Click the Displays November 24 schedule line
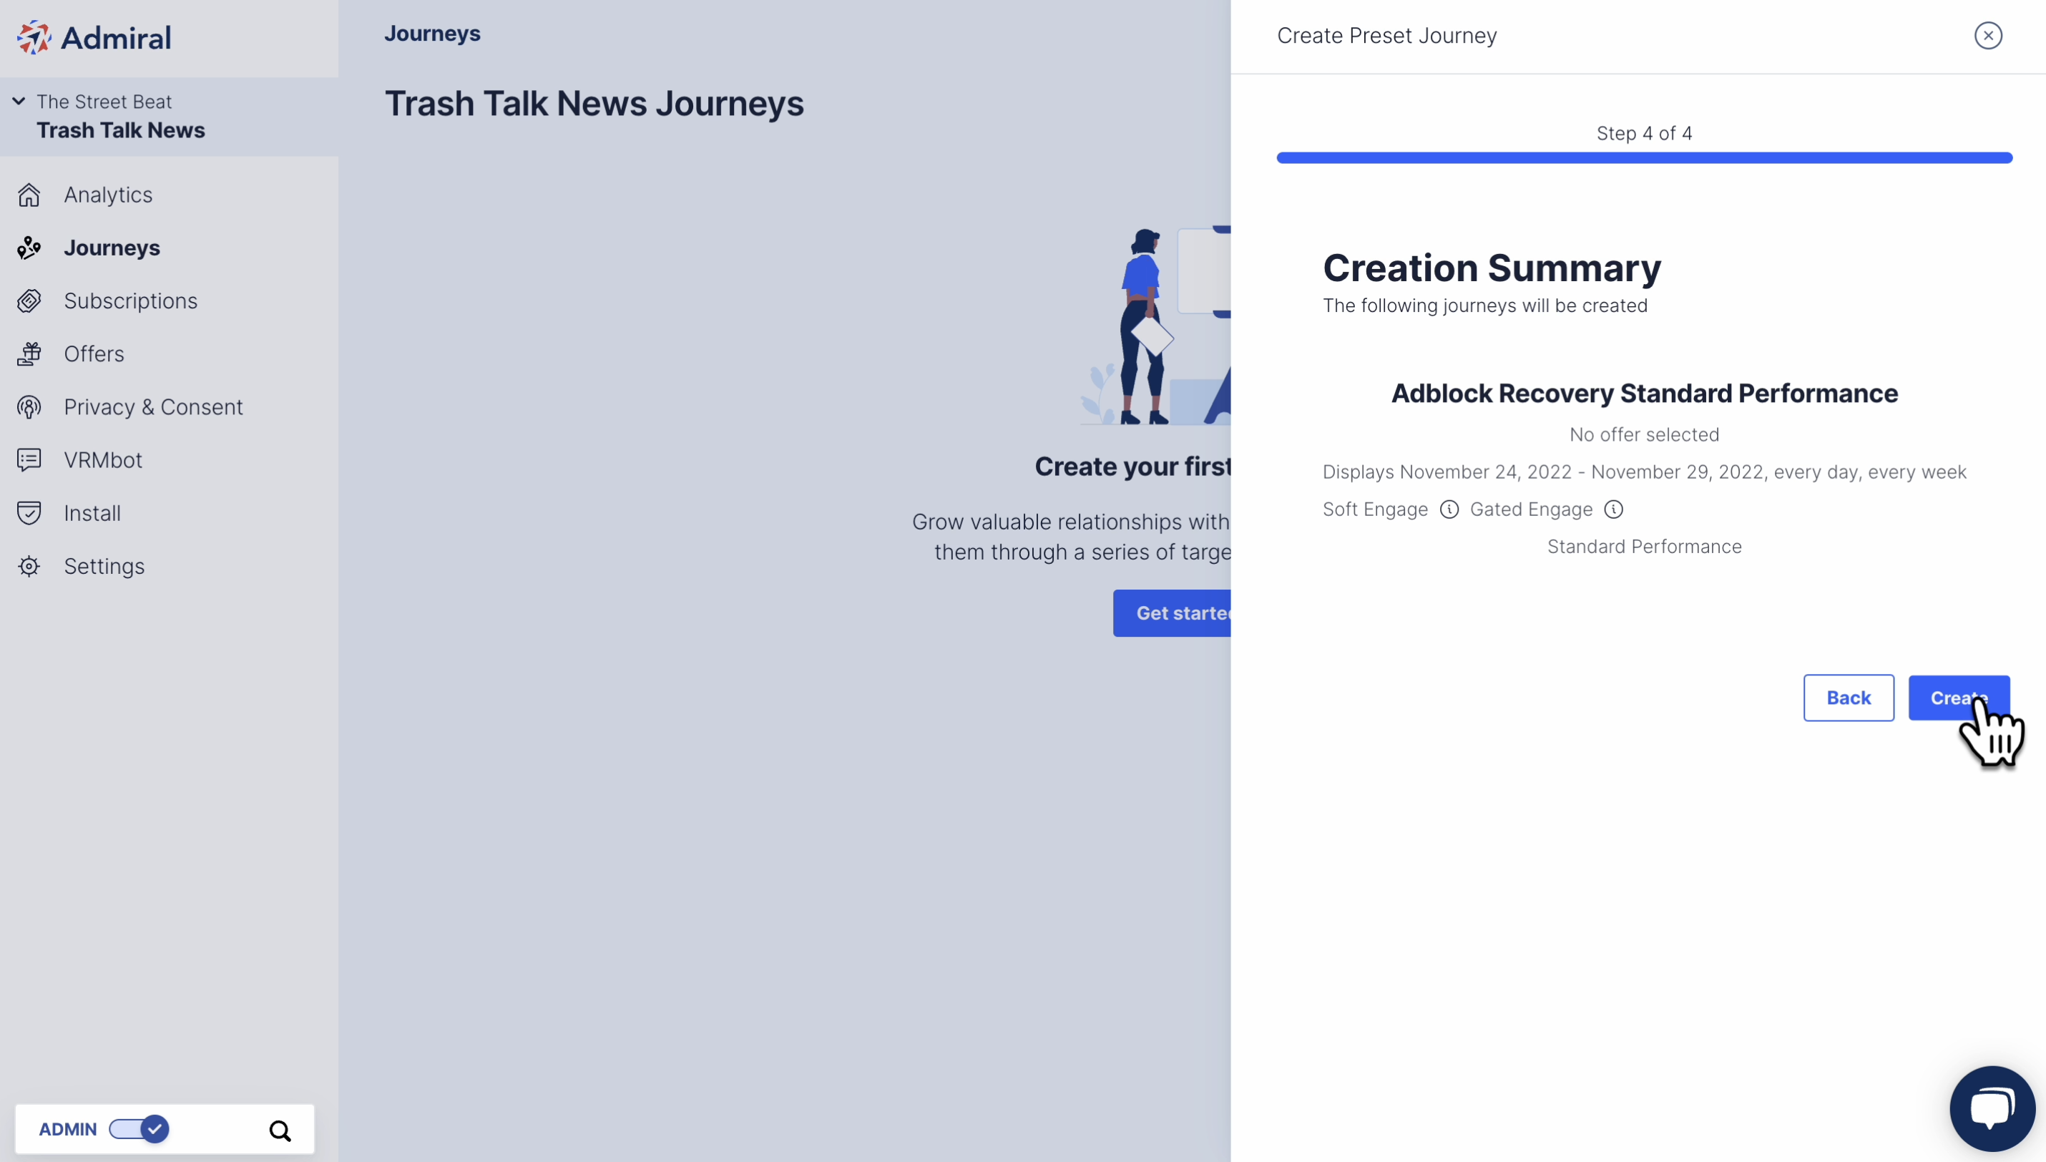 click(x=1644, y=472)
